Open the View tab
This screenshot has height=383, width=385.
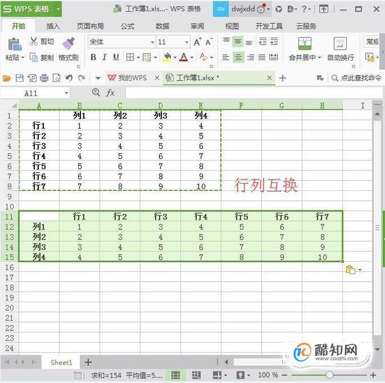tap(232, 26)
